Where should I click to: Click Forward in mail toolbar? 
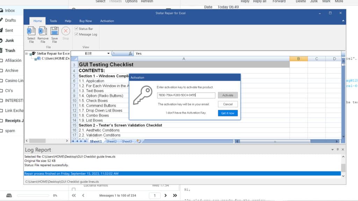pos(279,1)
